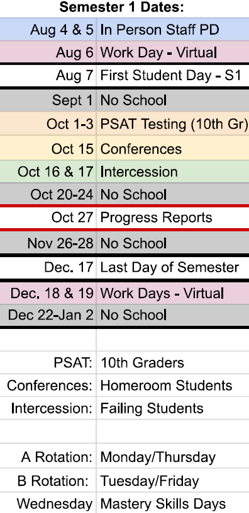Select the 'PSAT Testing (10th Gr)' cell
Viewport: 249px width, 513px height.
(173, 124)
